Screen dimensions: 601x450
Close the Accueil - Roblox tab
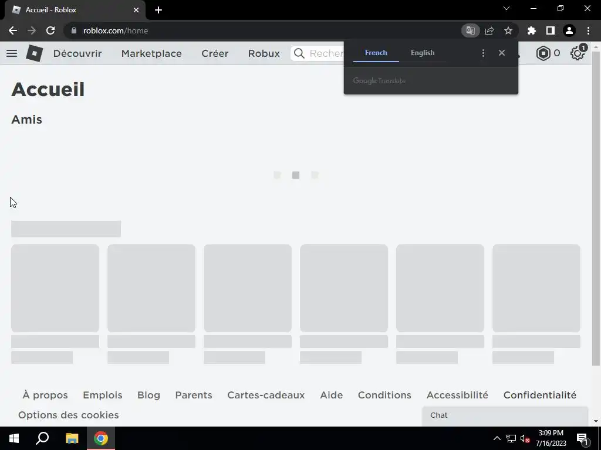[136, 10]
